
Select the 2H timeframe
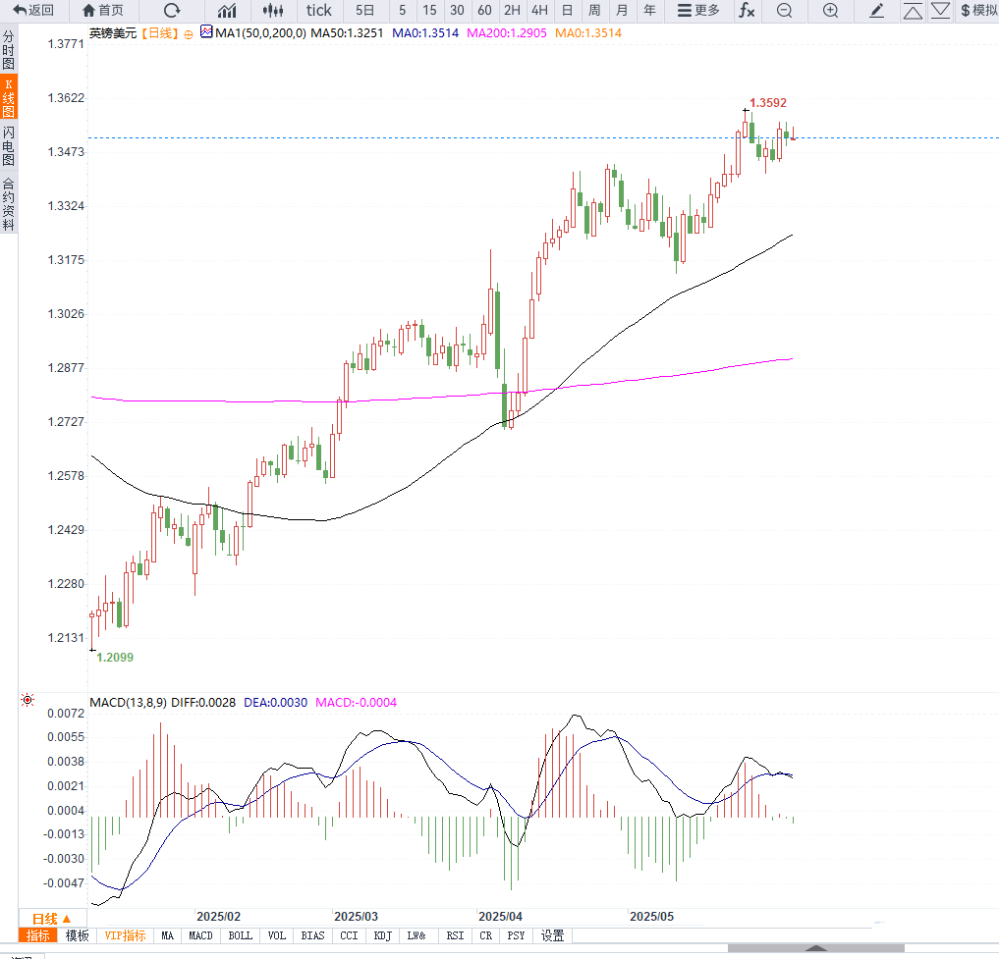(512, 10)
